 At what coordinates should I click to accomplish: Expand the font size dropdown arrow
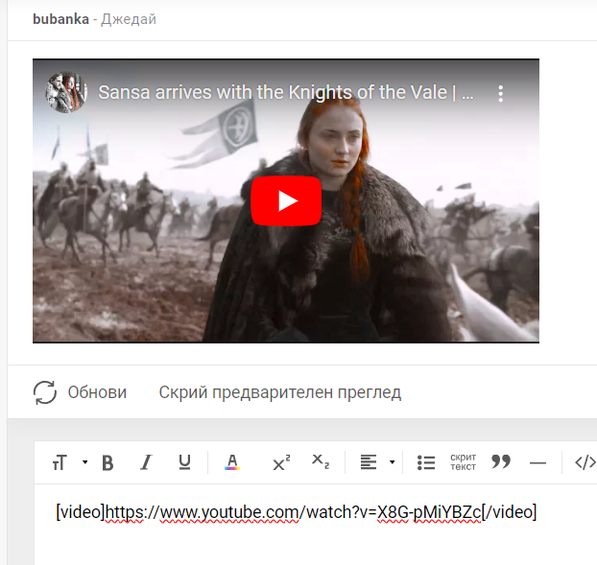coord(84,462)
